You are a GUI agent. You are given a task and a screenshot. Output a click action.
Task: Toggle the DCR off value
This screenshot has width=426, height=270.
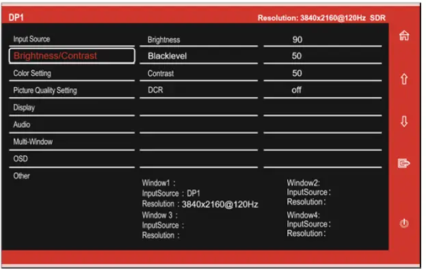[x=296, y=90]
